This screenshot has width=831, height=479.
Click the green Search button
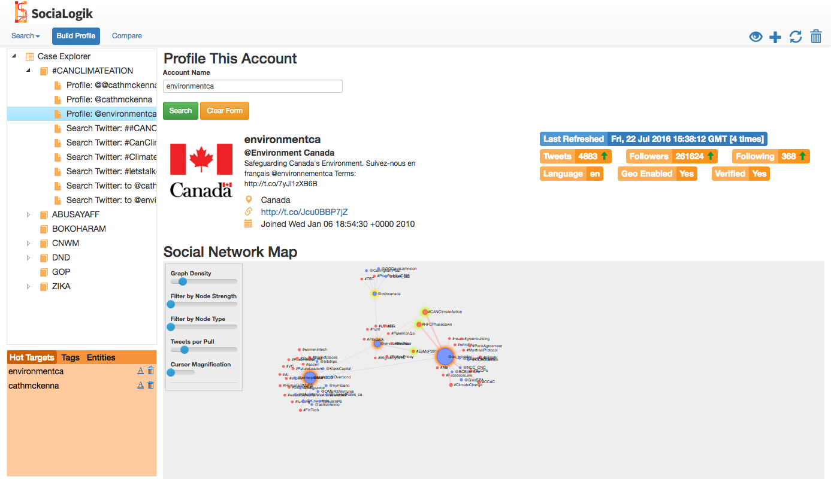tap(180, 111)
